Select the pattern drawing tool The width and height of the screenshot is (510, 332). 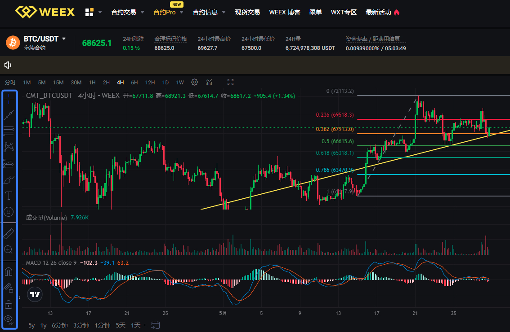[x=9, y=147]
